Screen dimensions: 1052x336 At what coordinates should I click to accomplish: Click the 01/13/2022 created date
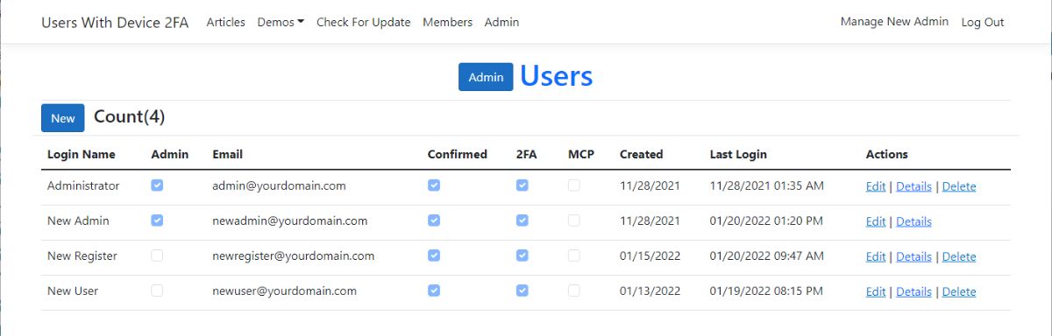pos(650,290)
